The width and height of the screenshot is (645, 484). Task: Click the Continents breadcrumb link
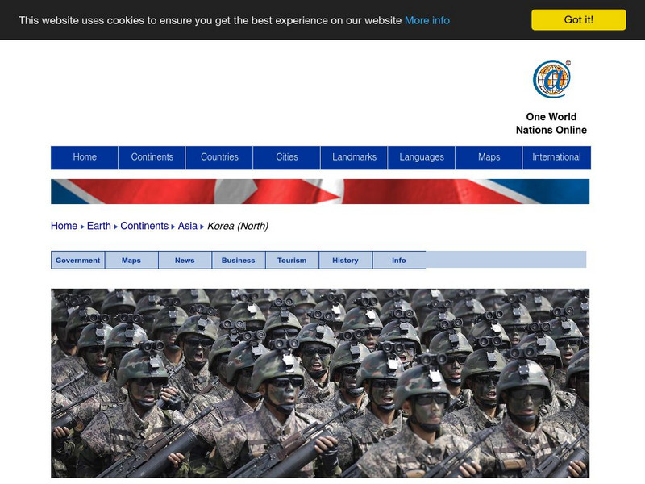pos(144,227)
